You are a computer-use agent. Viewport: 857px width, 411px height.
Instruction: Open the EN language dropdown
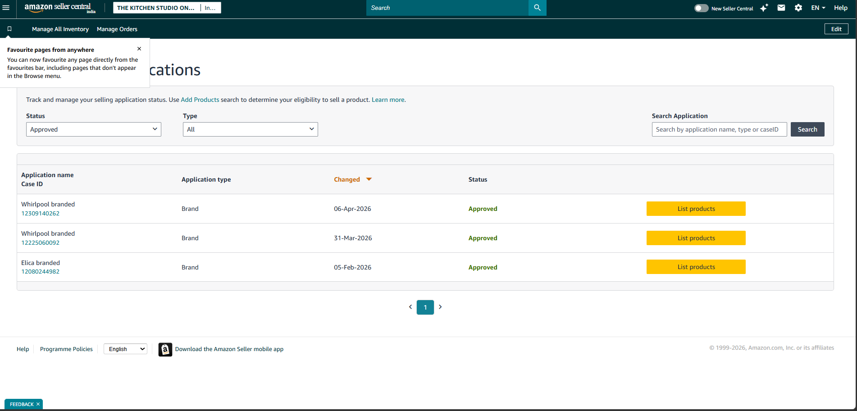coord(818,8)
